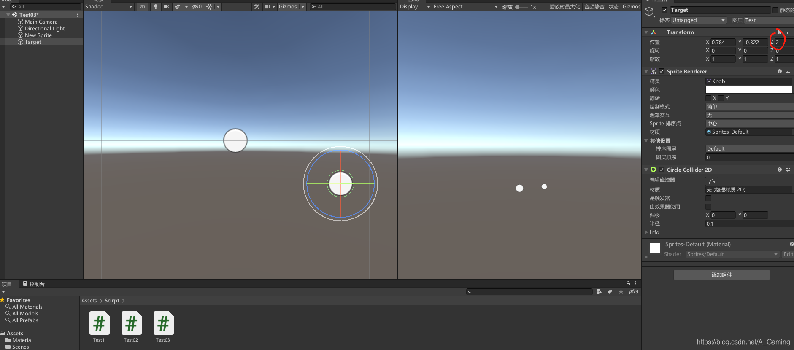
Task: Open the hierarchy create dropdown arrow
Action: click(3, 7)
